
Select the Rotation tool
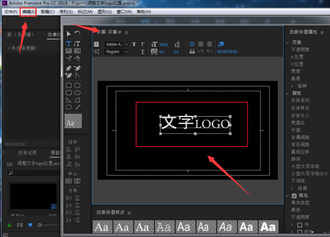(77, 33)
